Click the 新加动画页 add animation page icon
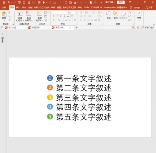Viewport: 156px width, 153px height. coord(29,14)
